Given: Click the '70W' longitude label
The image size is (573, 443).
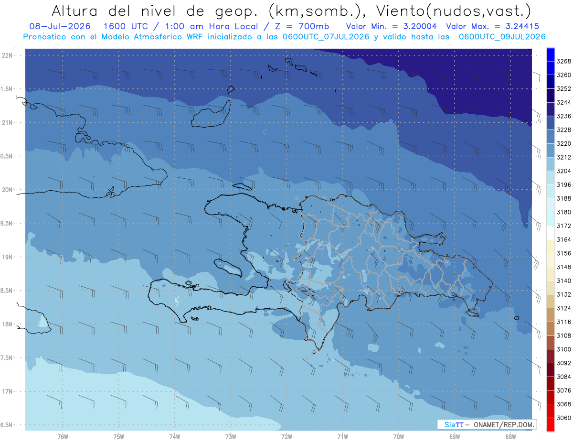Looking at the screenshot, I should (x=399, y=437).
